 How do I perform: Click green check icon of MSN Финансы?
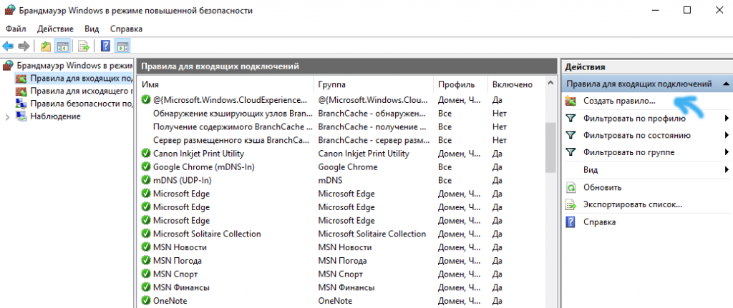click(146, 287)
